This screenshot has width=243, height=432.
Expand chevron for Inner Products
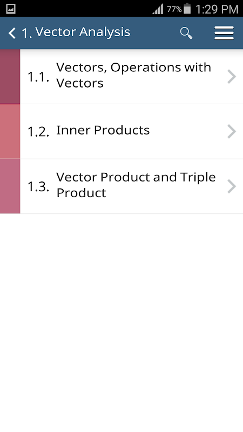pos(232,131)
